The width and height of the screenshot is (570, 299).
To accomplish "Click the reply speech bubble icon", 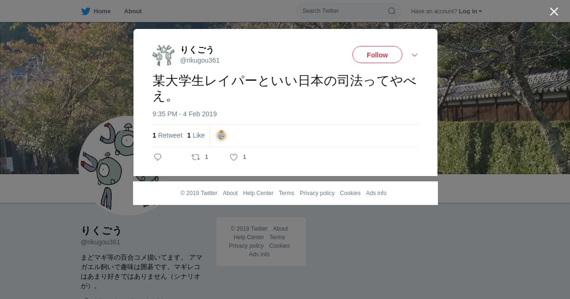I will click(158, 157).
